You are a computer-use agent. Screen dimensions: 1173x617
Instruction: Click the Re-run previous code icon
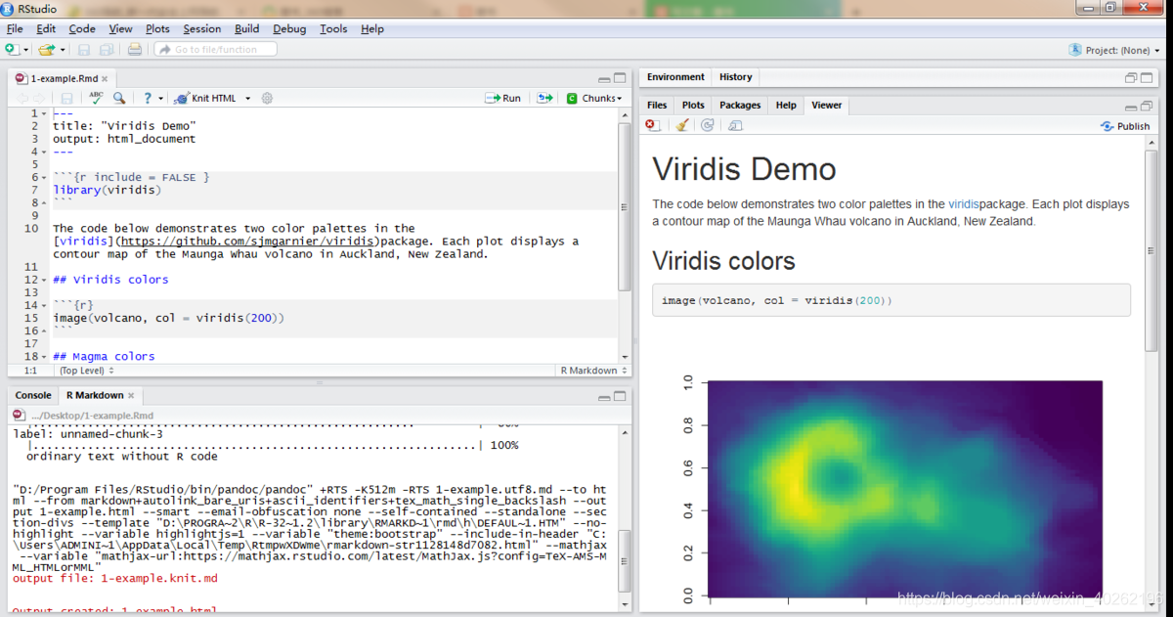(x=543, y=98)
